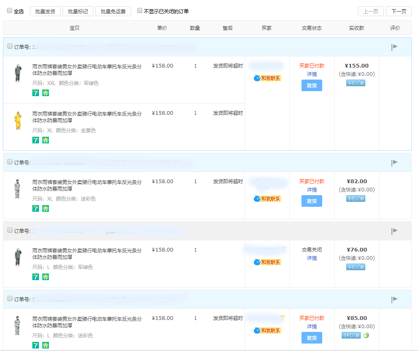Click the suitcase icon under the last camouflage raincoat item

pyautogui.click(x=45, y=345)
